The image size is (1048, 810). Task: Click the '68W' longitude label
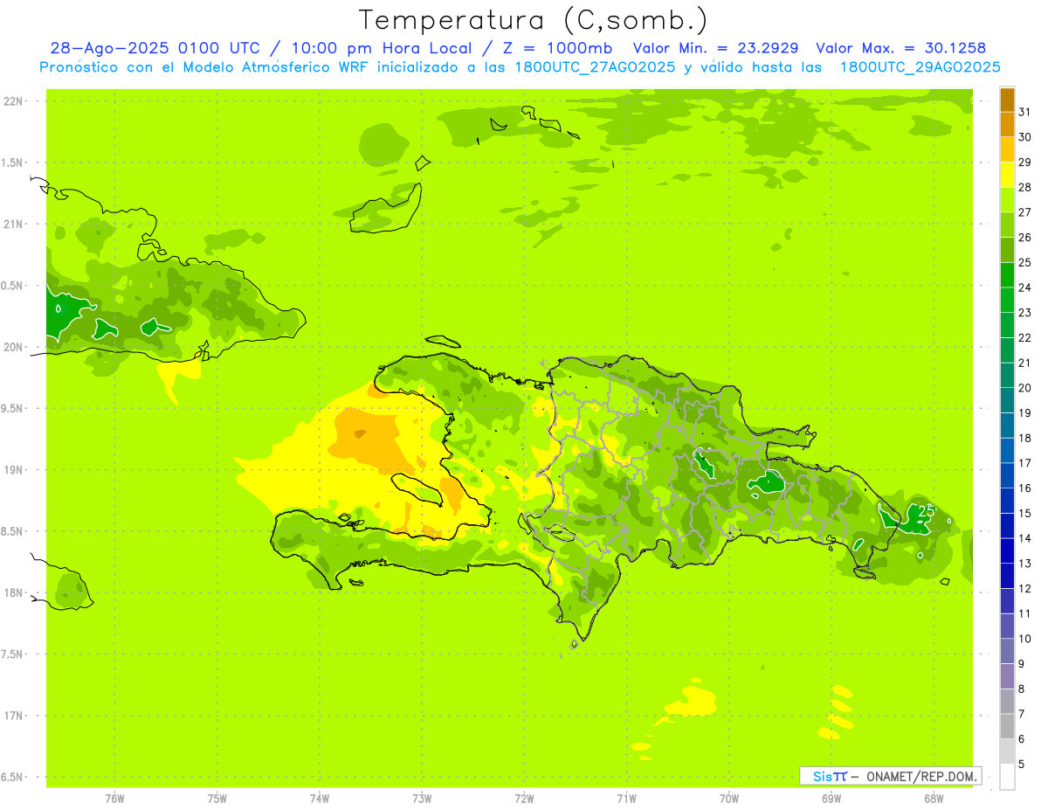tap(934, 799)
